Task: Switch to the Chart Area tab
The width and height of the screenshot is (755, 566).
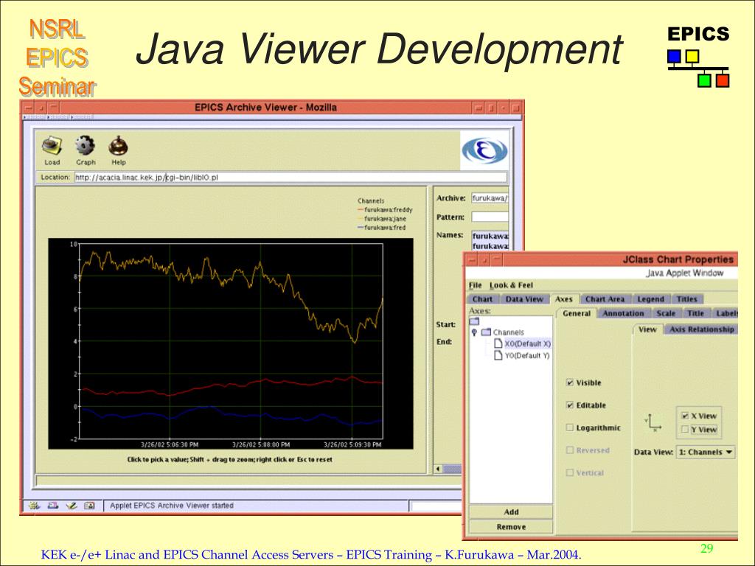Action: tap(605, 299)
